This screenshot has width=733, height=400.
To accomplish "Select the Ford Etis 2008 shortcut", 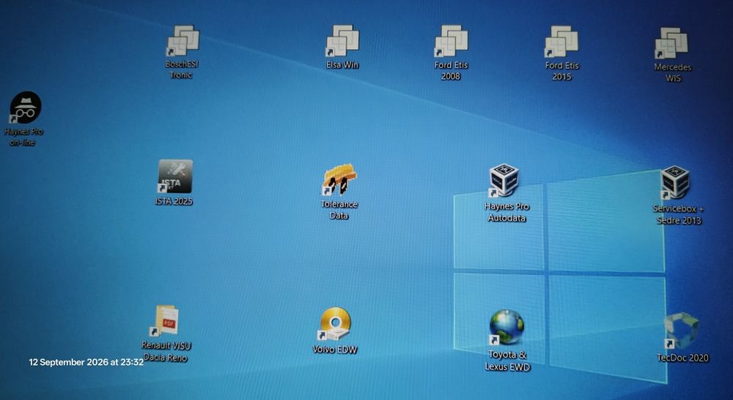I will (451, 42).
